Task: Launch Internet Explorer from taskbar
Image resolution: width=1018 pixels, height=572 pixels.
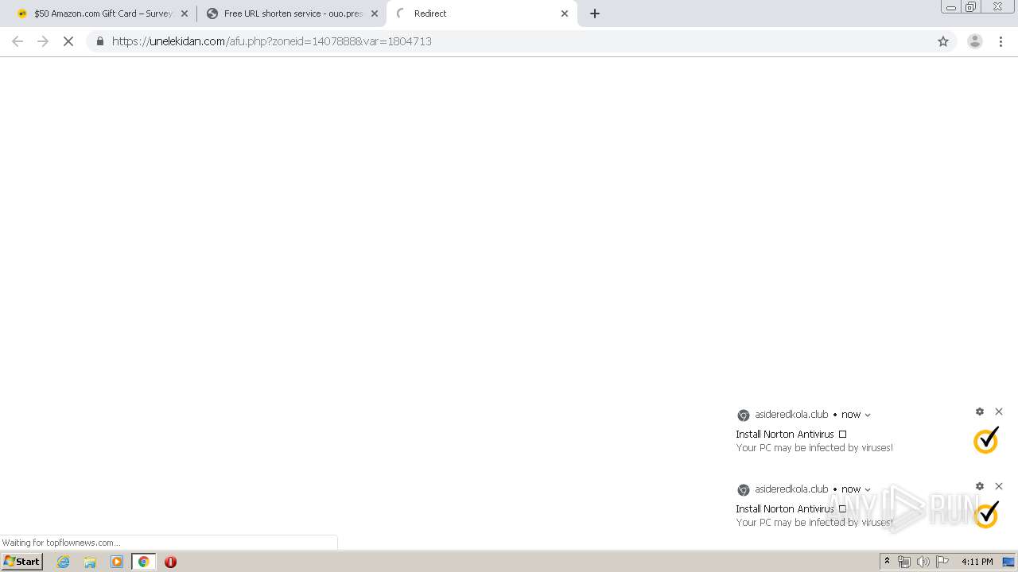Action: [x=64, y=562]
